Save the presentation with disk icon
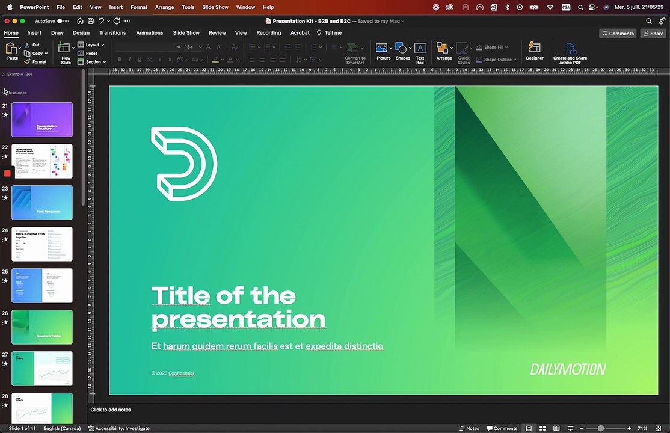 [91, 21]
